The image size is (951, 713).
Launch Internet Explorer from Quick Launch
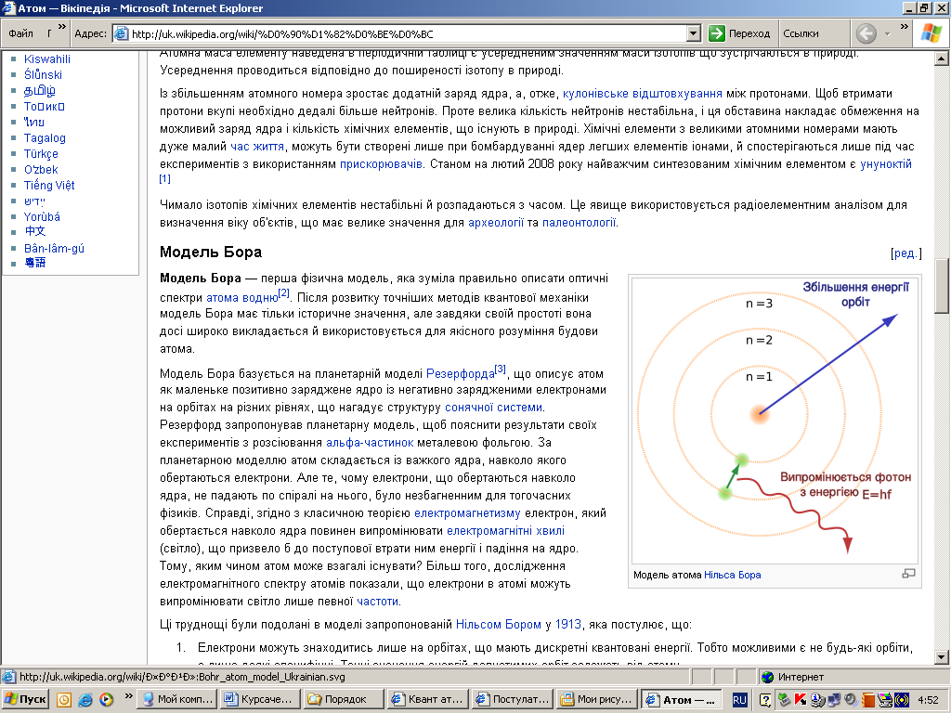[x=85, y=700]
